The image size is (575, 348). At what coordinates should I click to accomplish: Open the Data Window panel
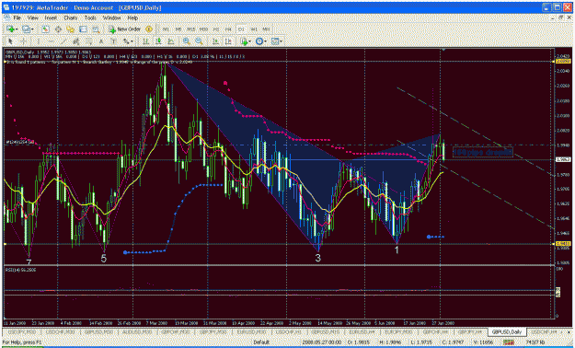tap(58, 29)
